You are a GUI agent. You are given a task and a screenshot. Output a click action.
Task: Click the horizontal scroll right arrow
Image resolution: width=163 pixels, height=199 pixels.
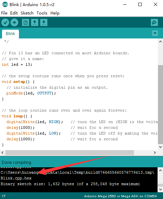[x=155, y=152]
